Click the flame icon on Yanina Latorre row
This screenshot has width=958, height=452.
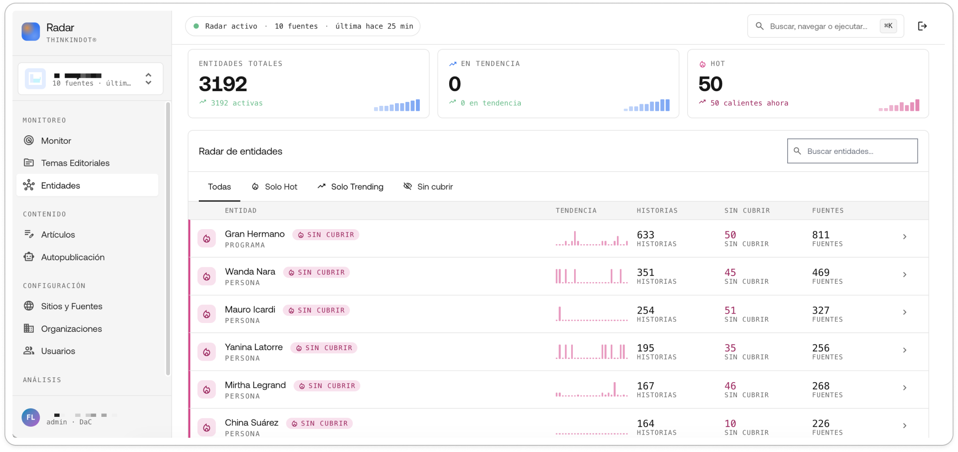[207, 352]
